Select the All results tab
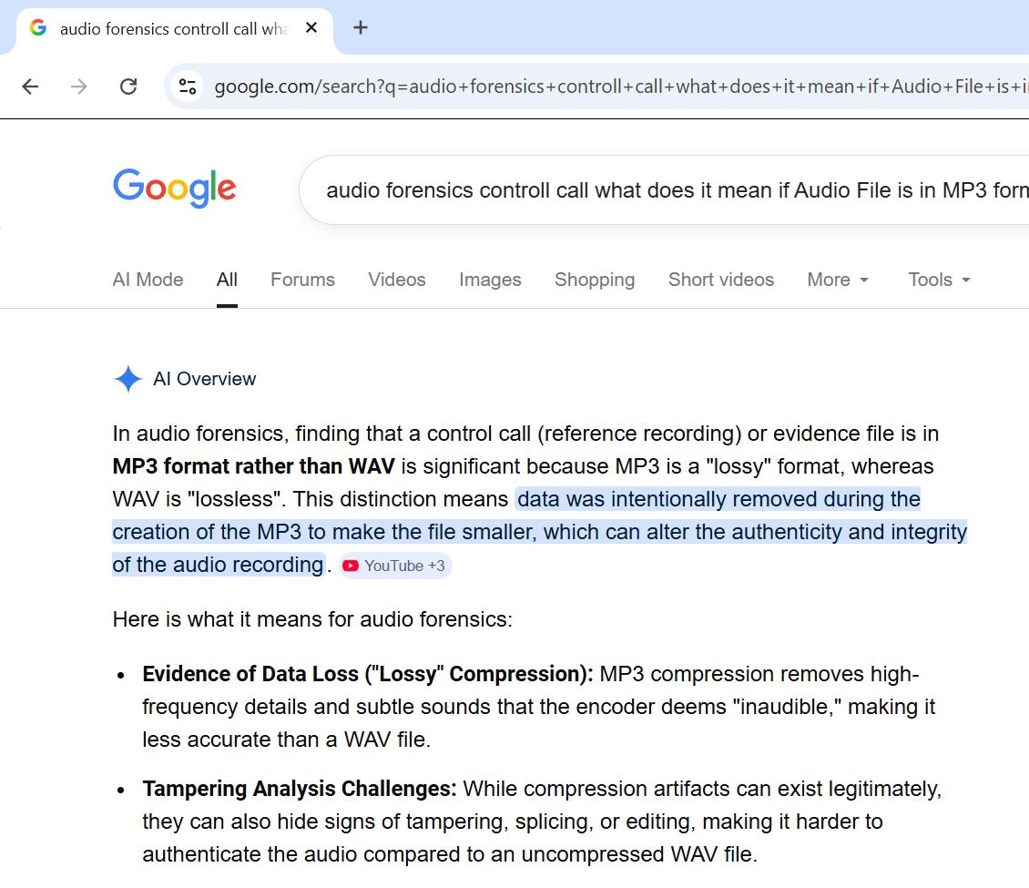 (227, 280)
